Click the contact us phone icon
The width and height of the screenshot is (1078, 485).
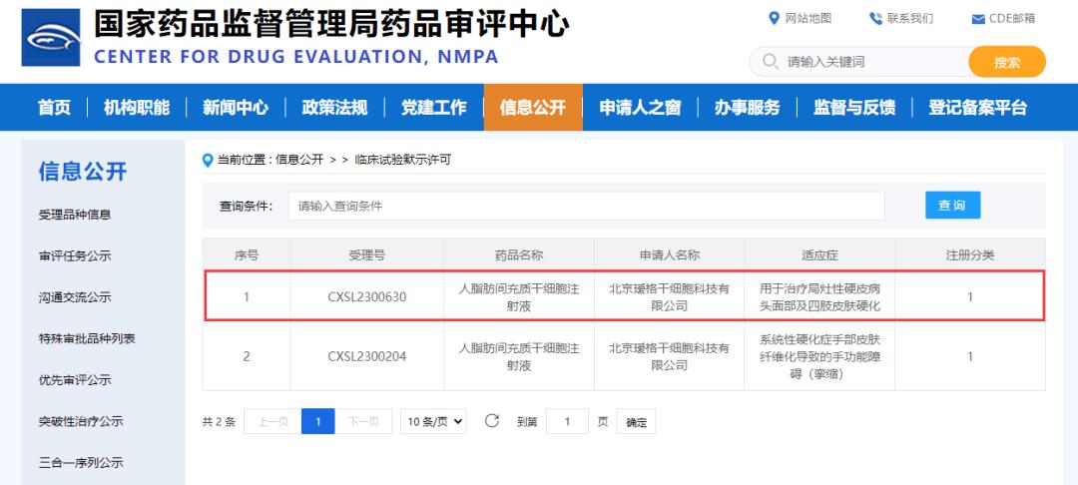875,19
